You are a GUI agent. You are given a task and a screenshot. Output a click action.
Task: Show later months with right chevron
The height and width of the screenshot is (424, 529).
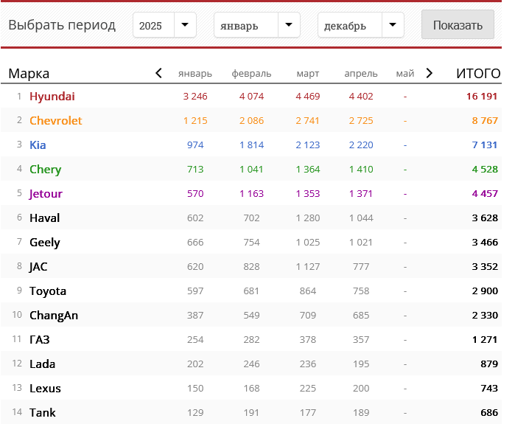pos(429,73)
